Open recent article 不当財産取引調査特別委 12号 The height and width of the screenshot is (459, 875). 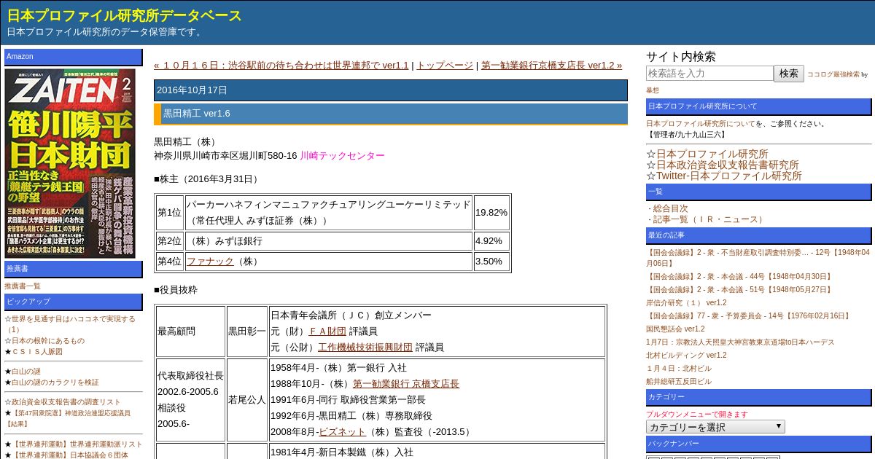(758, 258)
